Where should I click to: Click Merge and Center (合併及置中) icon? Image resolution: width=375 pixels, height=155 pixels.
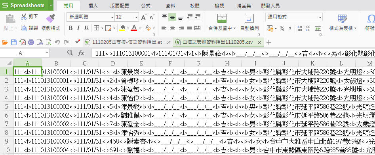pos(222,18)
